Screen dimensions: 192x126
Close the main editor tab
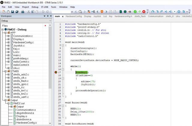[63, 16]
